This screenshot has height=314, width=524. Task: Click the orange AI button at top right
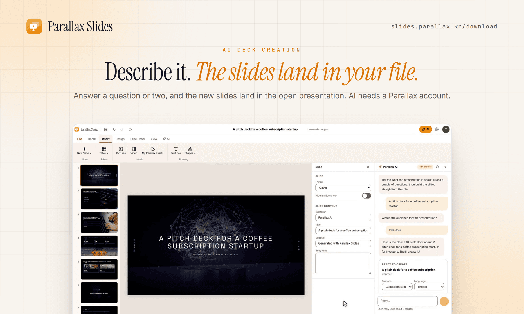coord(425,129)
